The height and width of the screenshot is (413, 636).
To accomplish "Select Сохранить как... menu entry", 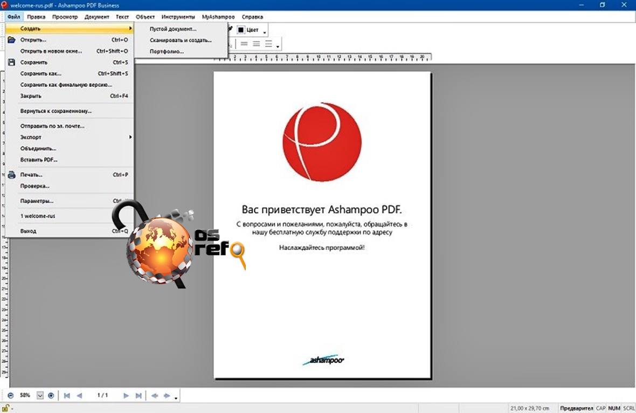I will pos(70,73).
